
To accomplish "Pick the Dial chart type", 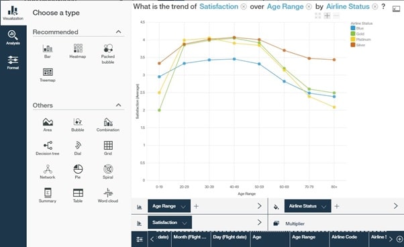I will [78, 148].
